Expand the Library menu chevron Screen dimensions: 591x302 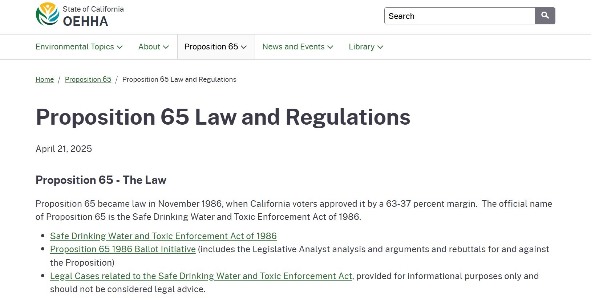(380, 47)
